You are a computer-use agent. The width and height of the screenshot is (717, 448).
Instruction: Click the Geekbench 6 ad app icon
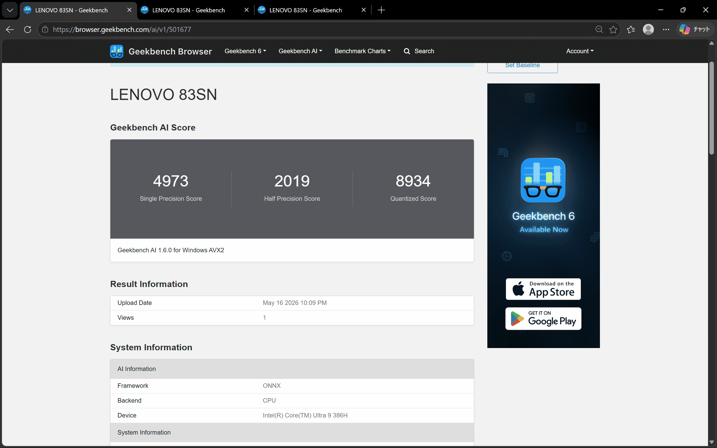[x=543, y=180]
